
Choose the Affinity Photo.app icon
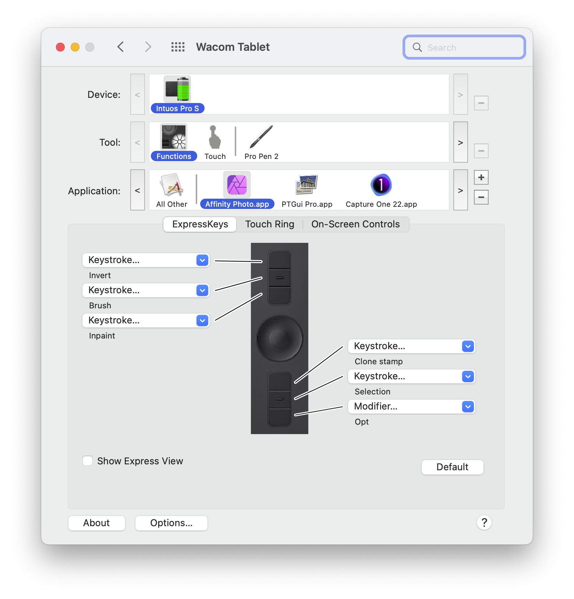[x=237, y=185]
